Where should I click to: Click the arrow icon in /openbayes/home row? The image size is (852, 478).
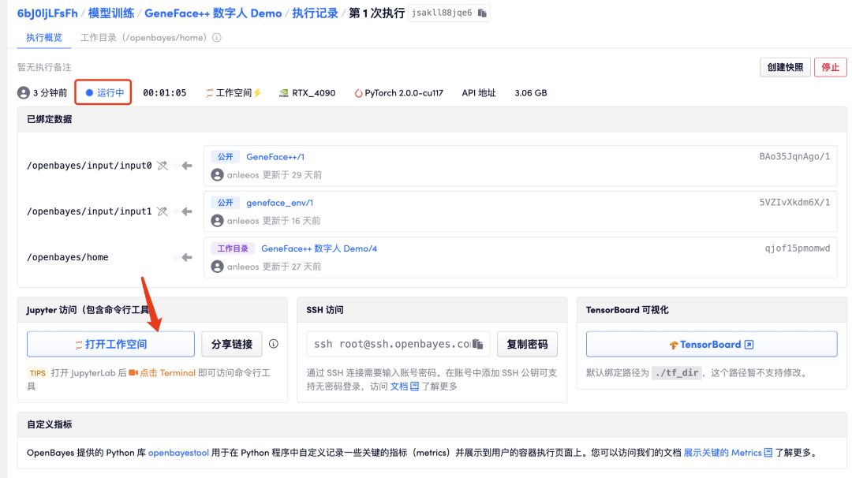coord(187,257)
